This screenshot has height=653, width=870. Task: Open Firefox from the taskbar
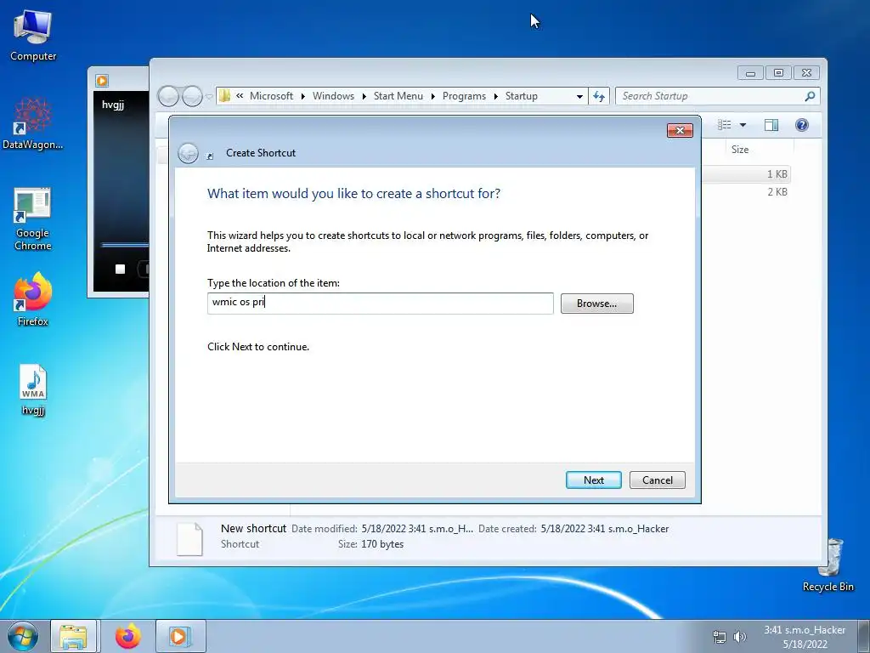tap(128, 636)
